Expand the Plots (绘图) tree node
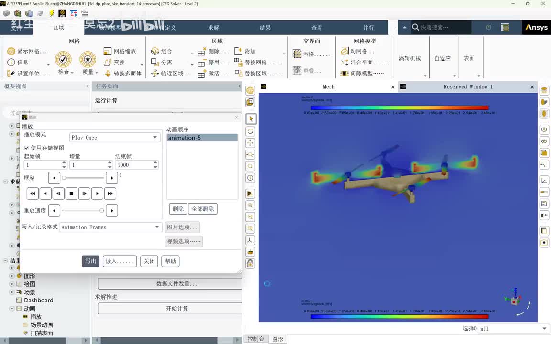This screenshot has width=551, height=344. (11, 284)
